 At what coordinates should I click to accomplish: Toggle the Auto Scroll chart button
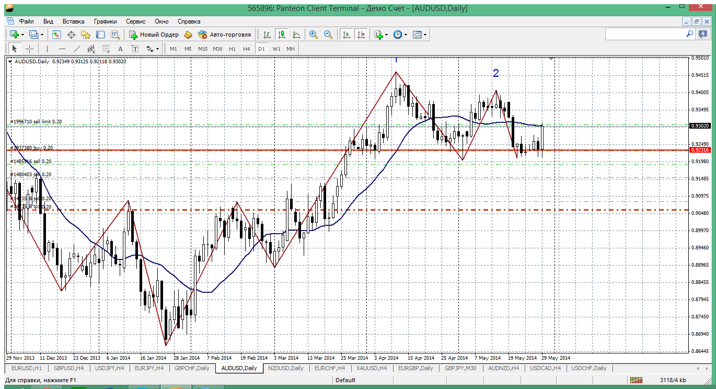click(x=346, y=35)
